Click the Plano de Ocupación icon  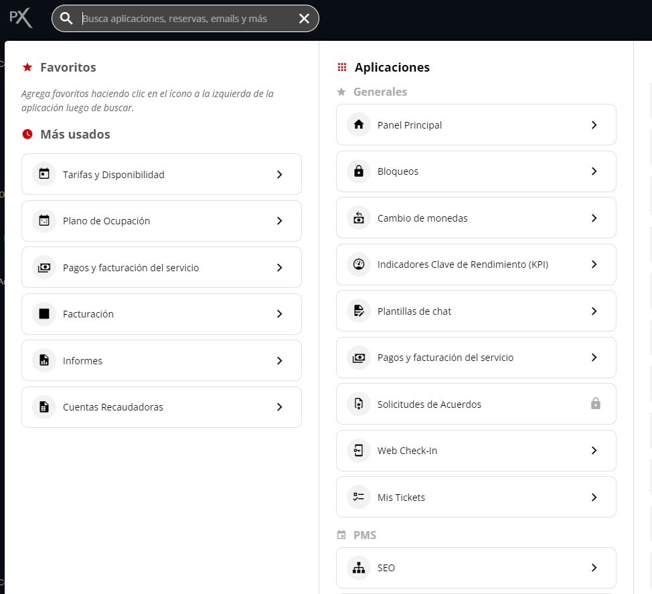pyautogui.click(x=44, y=221)
